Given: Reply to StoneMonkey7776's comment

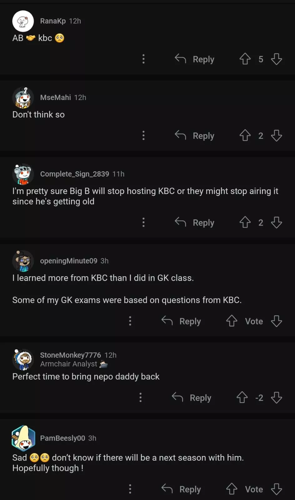Looking at the screenshot, I should tap(192, 397).
